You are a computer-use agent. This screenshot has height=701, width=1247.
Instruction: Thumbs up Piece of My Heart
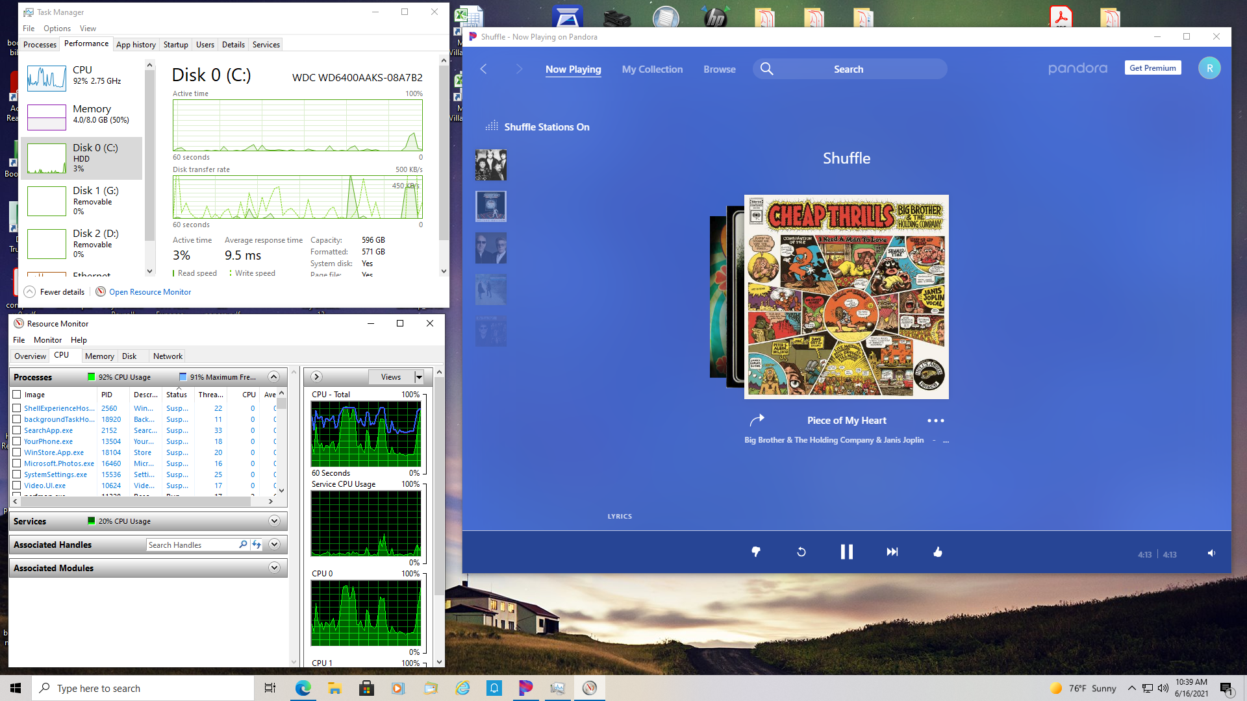pos(937,552)
